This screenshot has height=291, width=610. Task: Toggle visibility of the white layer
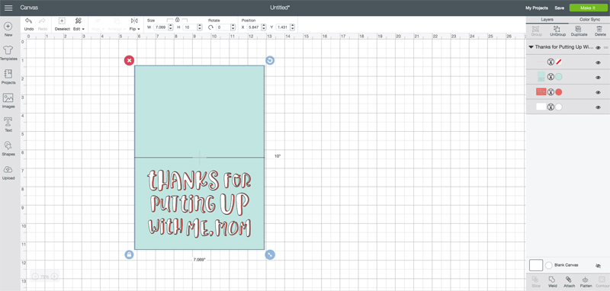click(x=599, y=107)
